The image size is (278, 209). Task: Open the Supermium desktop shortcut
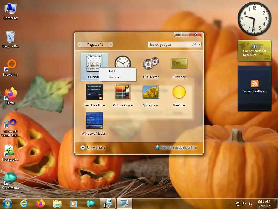(11, 181)
